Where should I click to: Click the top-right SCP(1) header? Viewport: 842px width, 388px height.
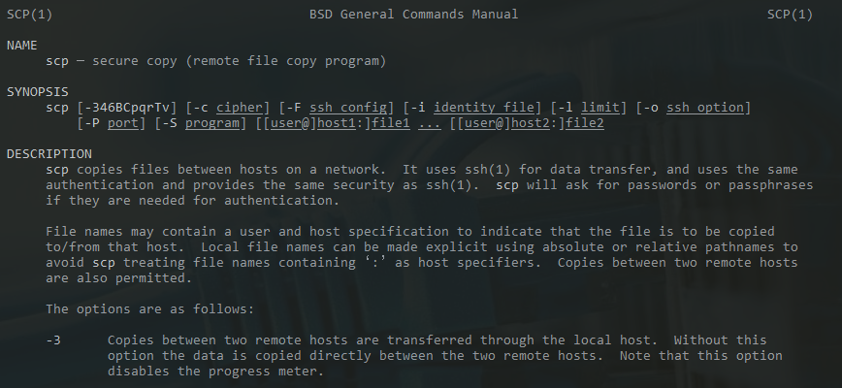click(790, 15)
